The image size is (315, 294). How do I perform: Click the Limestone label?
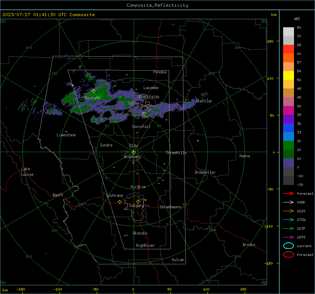coord(66,135)
